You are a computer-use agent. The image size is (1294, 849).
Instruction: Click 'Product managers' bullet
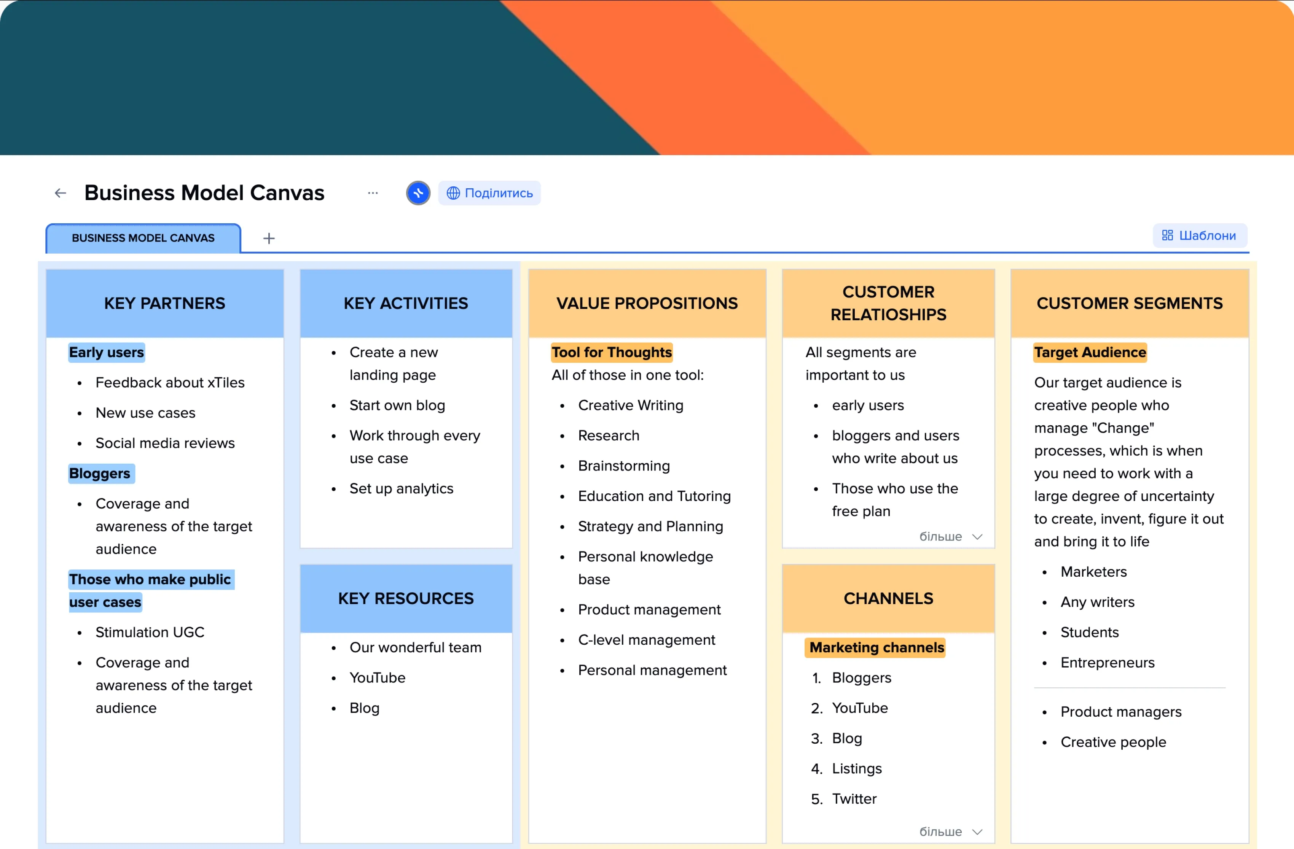[x=1121, y=712]
